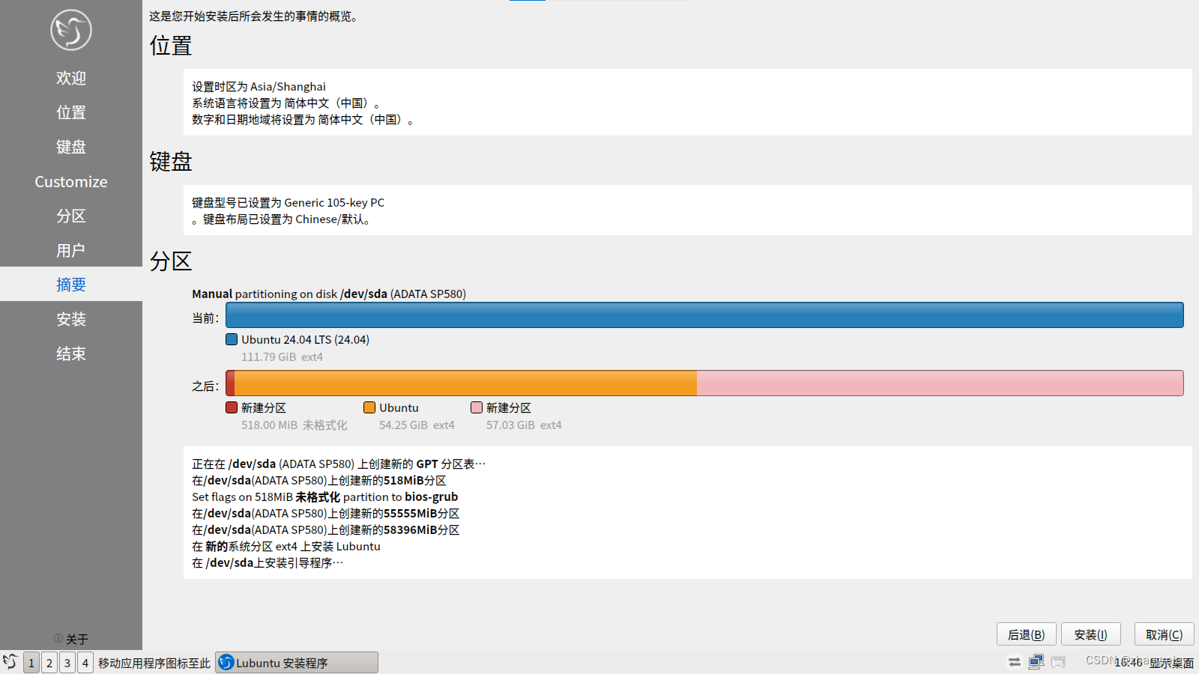Click pink 新建分区 legend swatch
The image size is (1199, 674).
click(x=477, y=407)
